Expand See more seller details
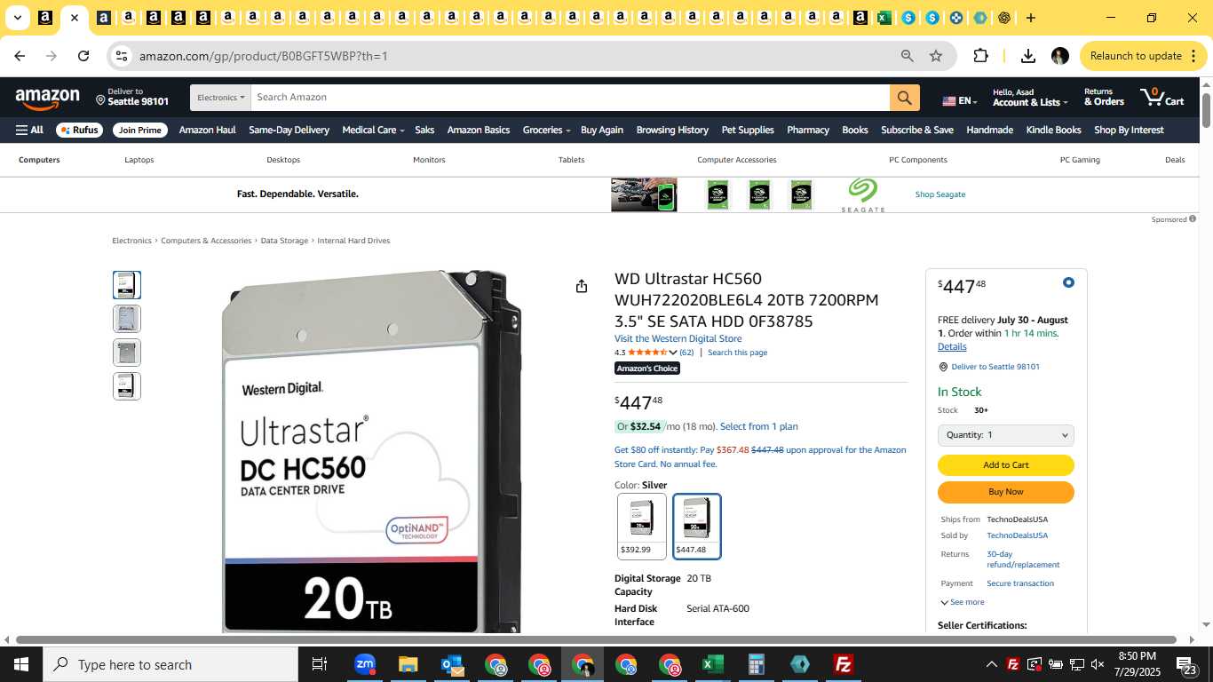Screen dimensions: 1213x682 pos(962,602)
